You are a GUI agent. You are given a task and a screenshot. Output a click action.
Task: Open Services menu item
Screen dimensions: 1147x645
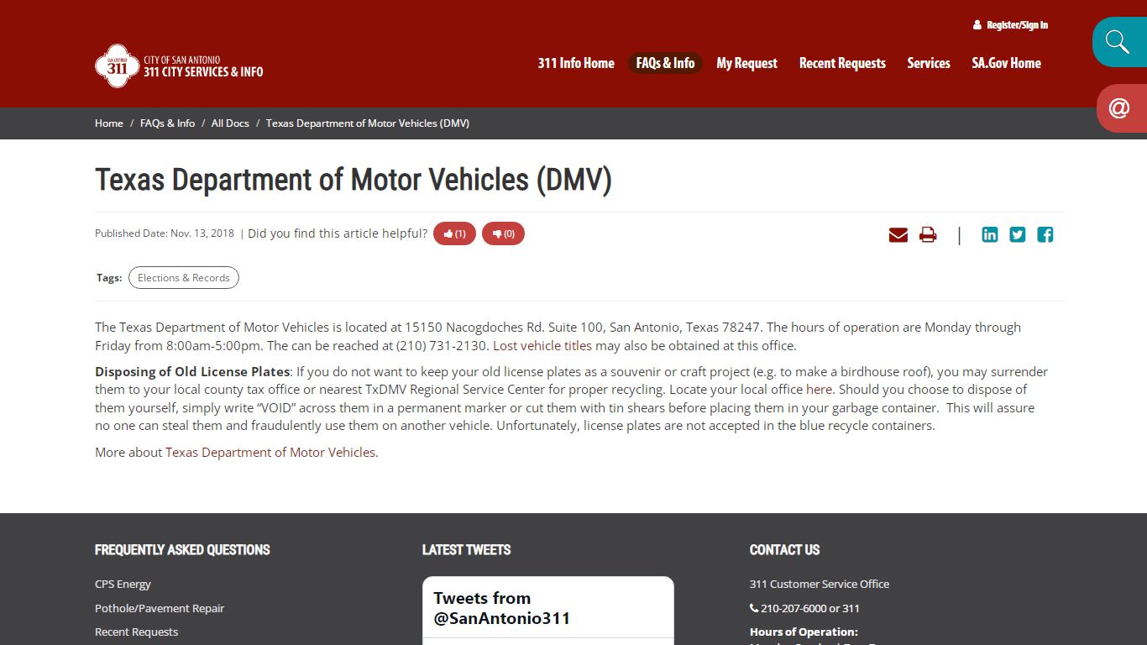pos(929,63)
